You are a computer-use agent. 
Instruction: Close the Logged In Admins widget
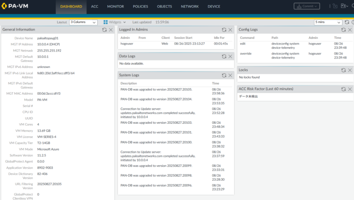click(230, 30)
